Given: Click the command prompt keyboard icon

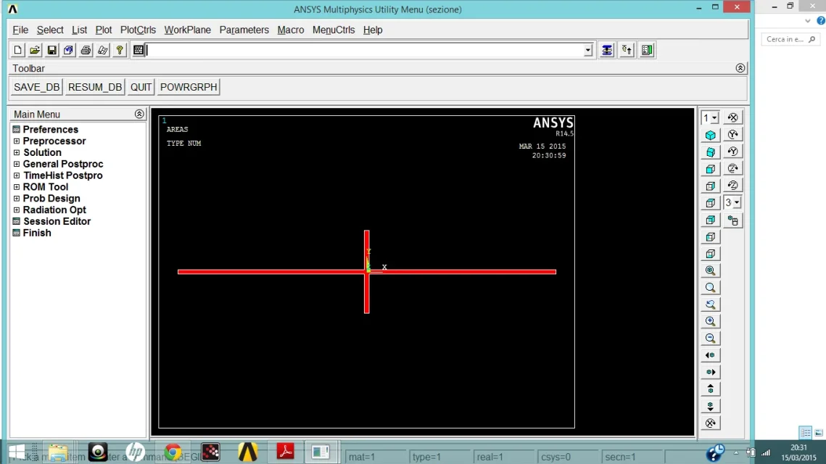Looking at the screenshot, I should click(x=138, y=50).
